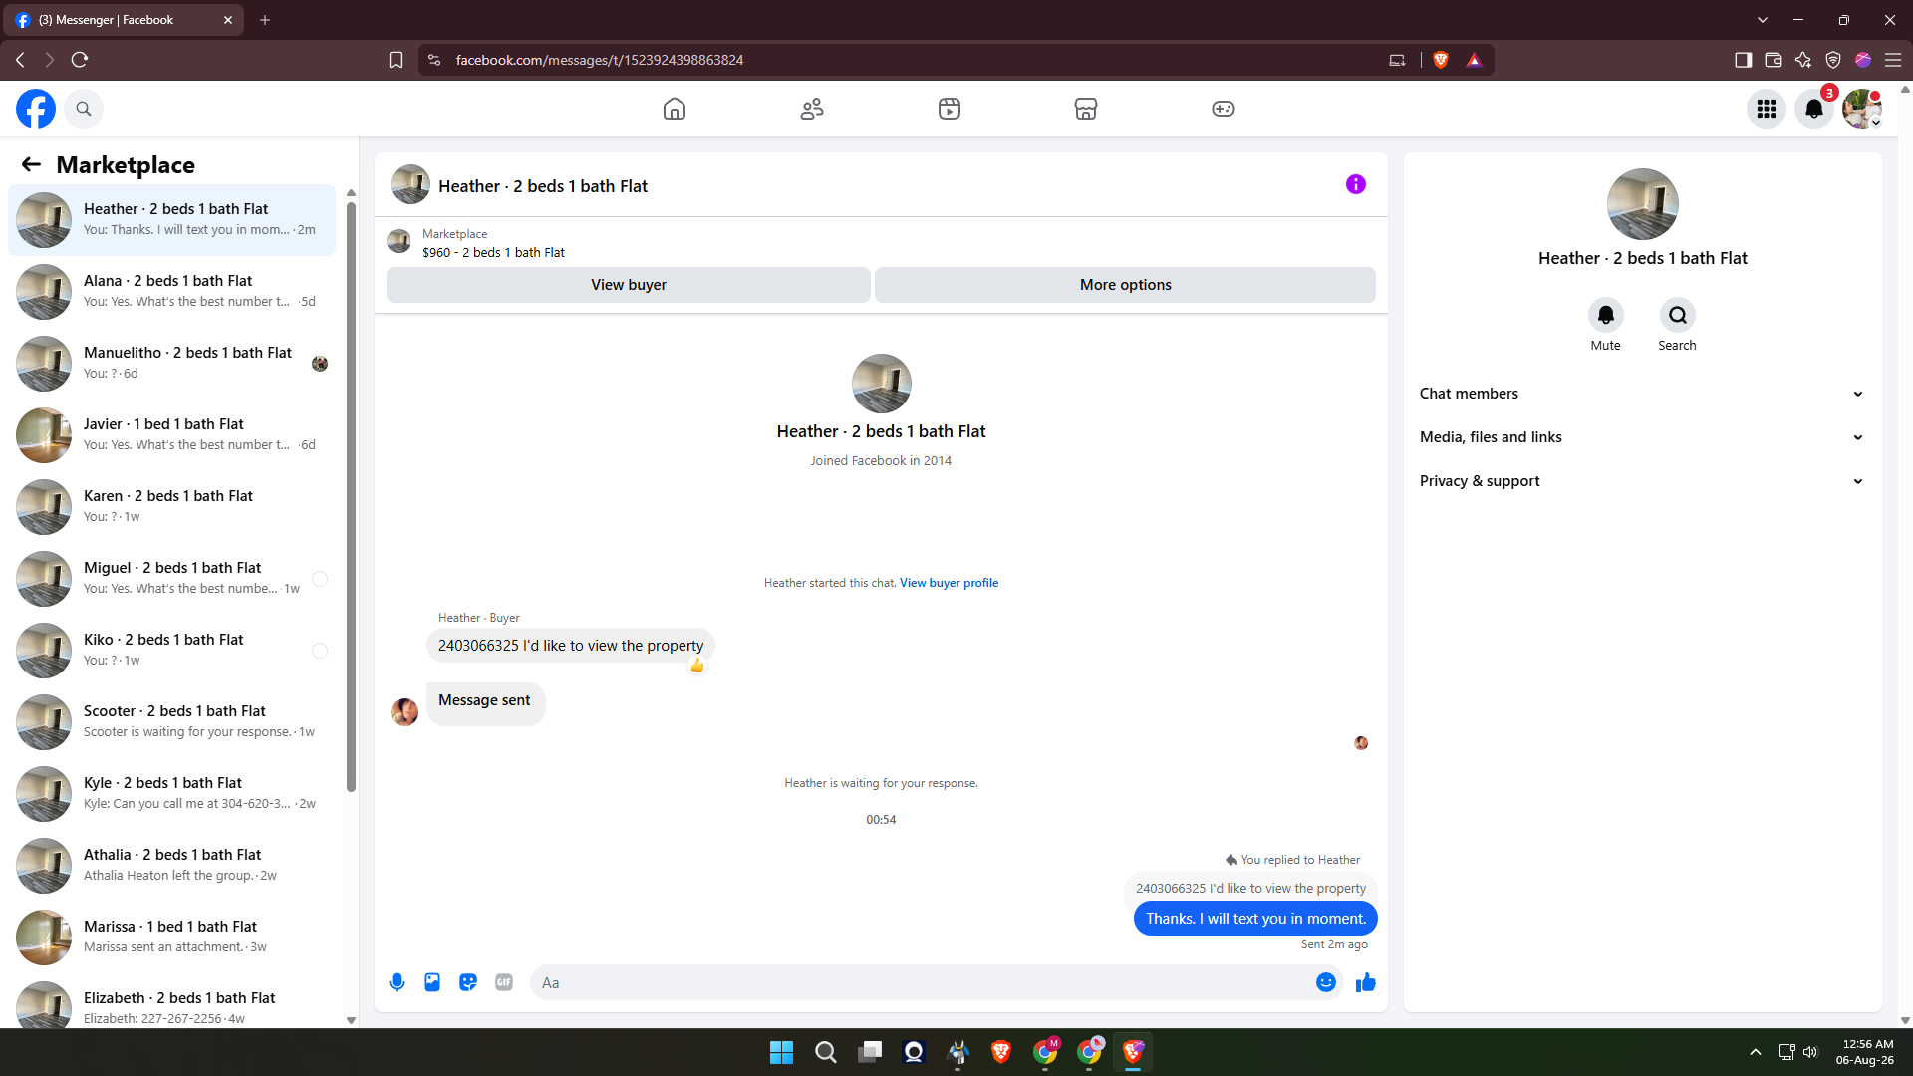Click the Facebook logo

[x=36, y=109]
